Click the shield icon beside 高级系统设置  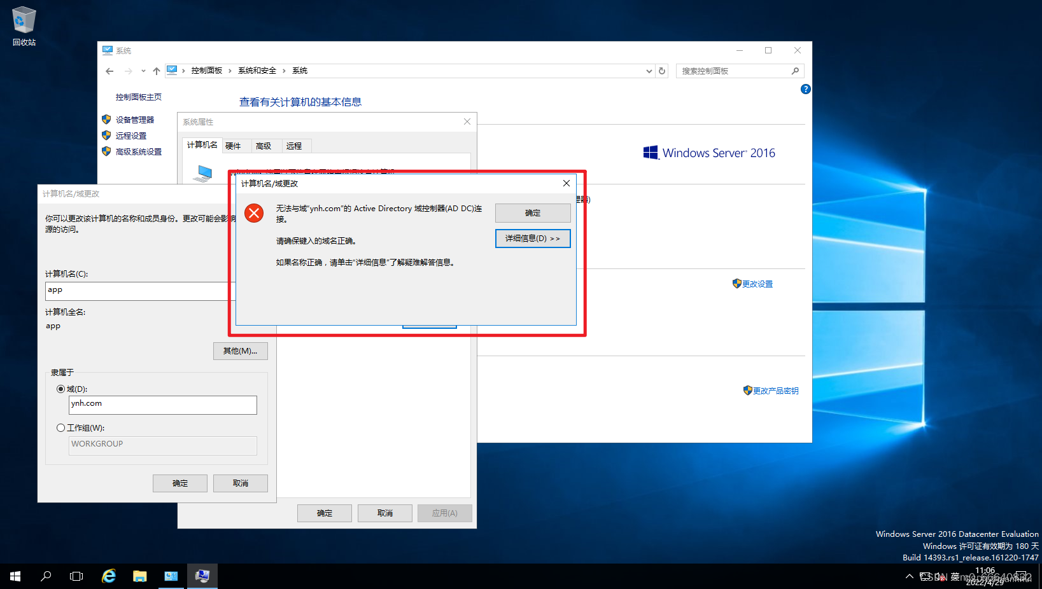pyautogui.click(x=106, y=151)
